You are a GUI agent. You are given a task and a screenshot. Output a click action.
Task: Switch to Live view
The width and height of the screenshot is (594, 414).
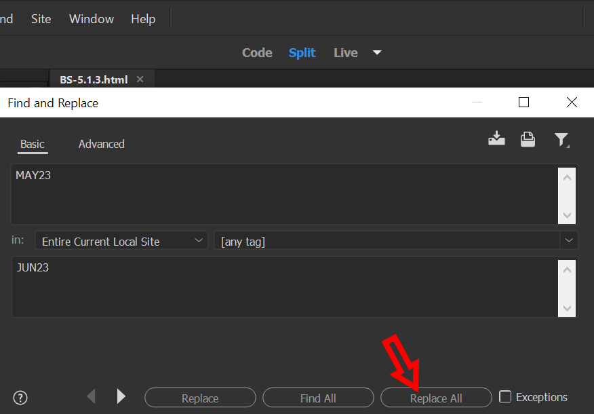coord(345,52)
